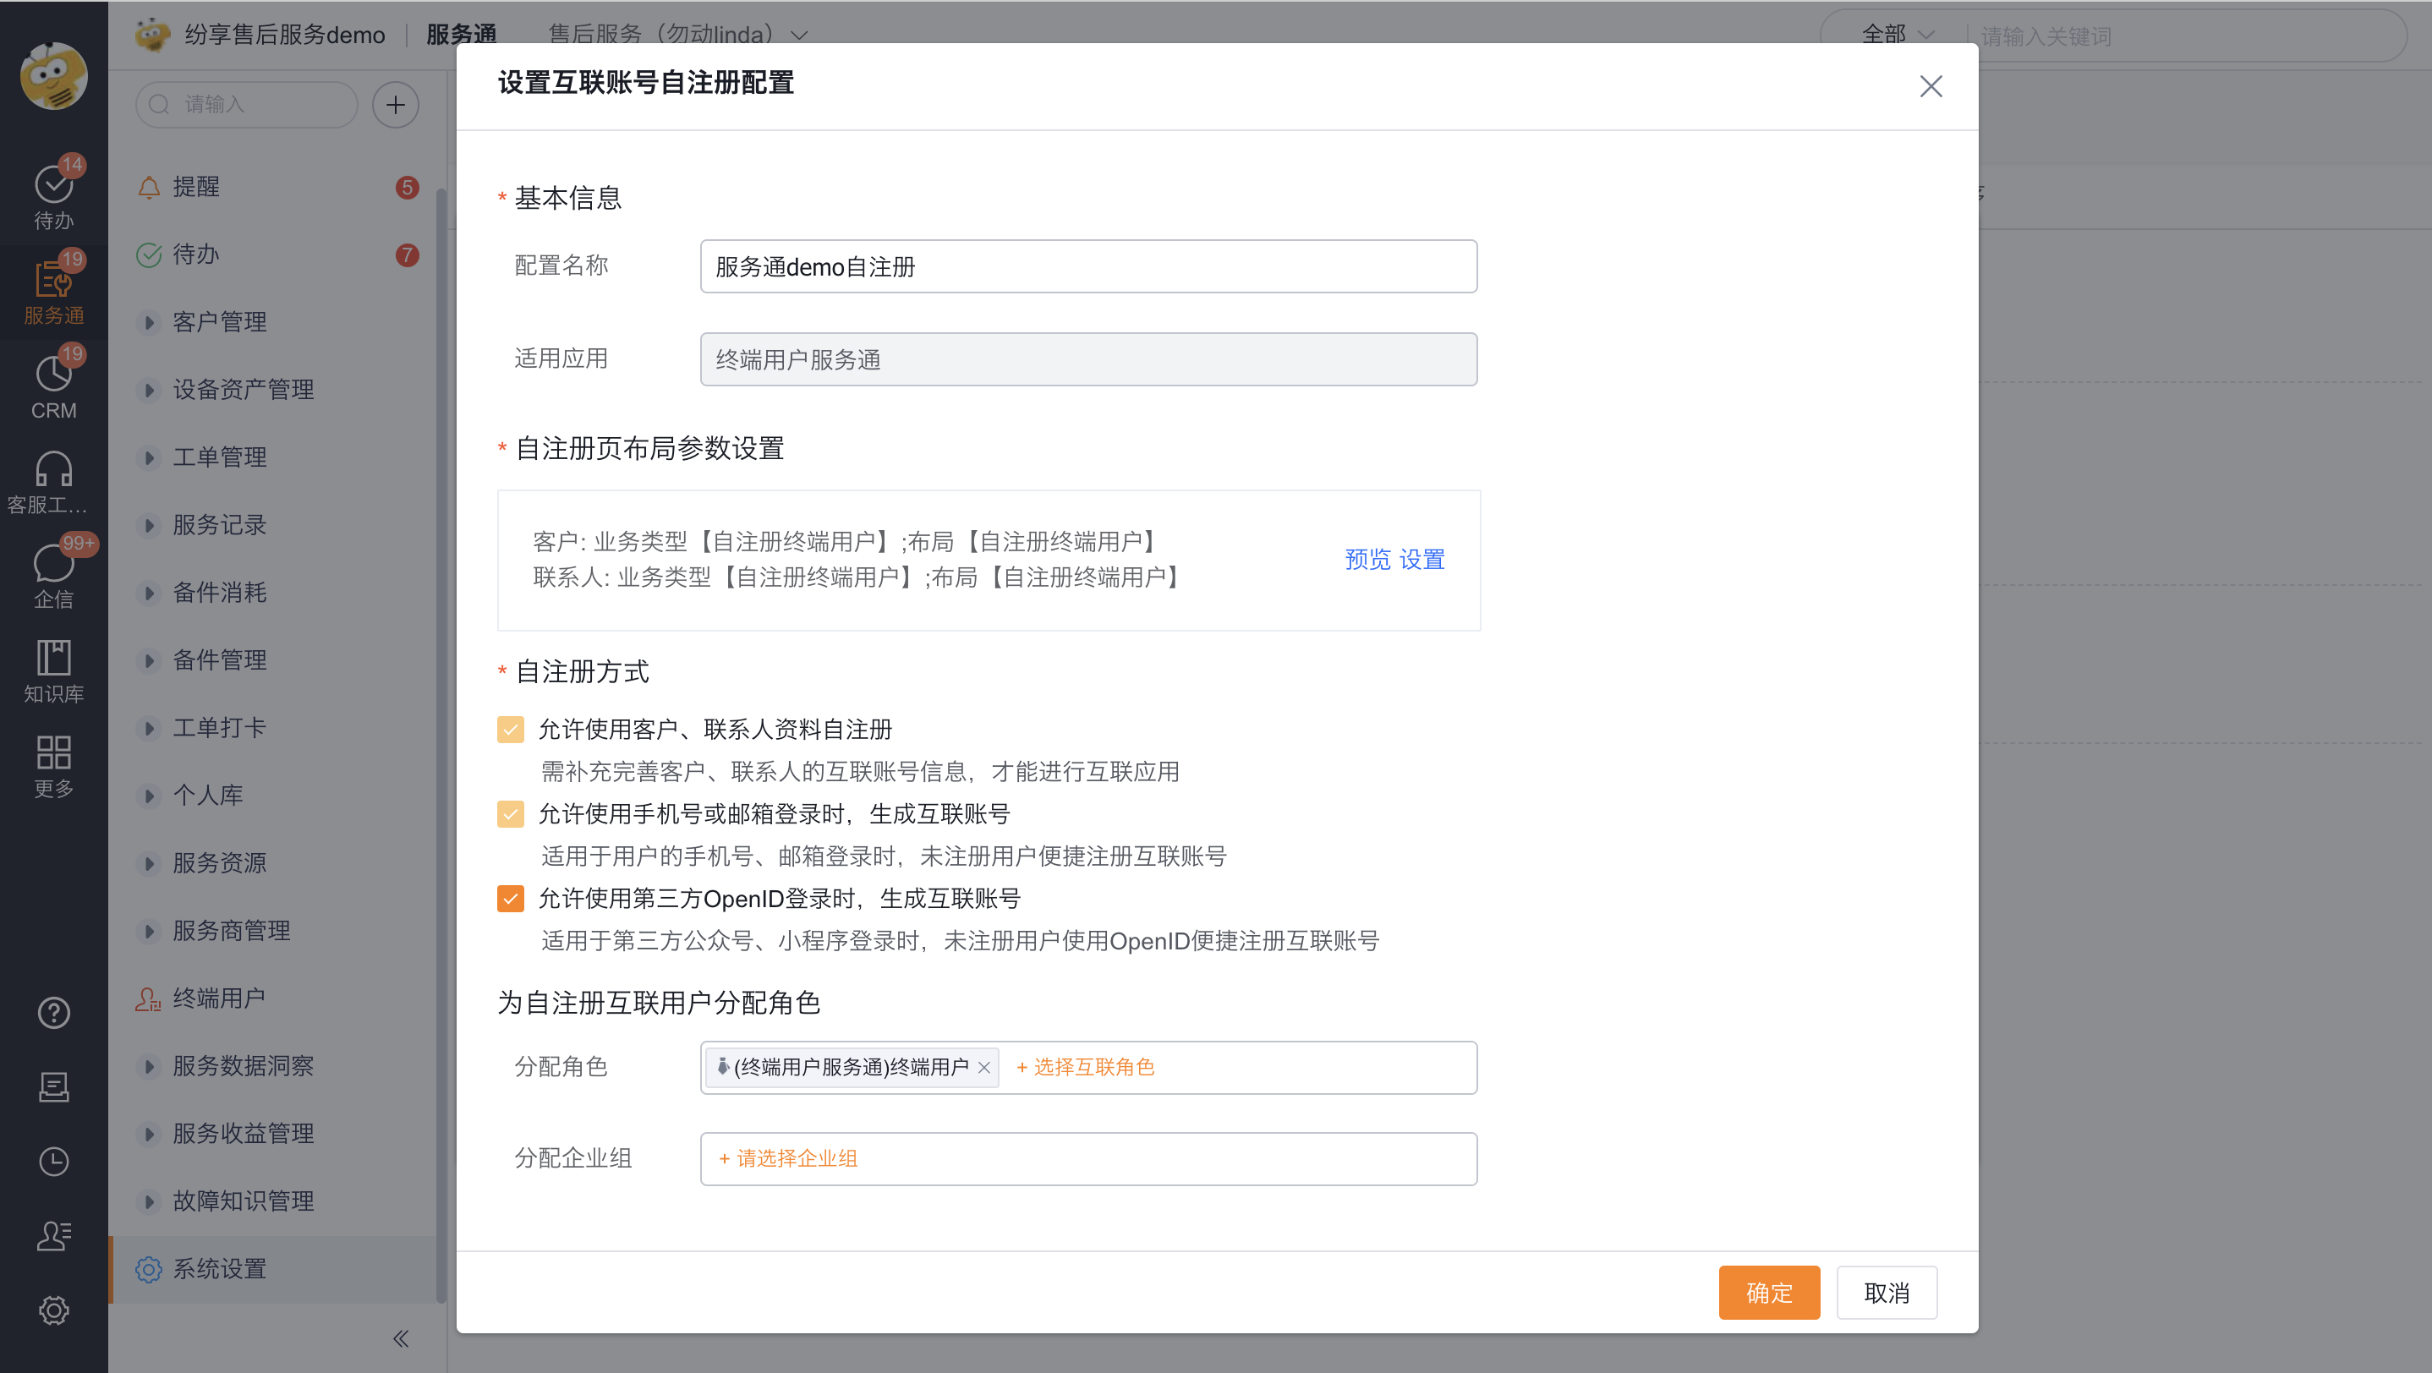
Task: Click + 请选择企业组 link
Action: point(788,1159)
